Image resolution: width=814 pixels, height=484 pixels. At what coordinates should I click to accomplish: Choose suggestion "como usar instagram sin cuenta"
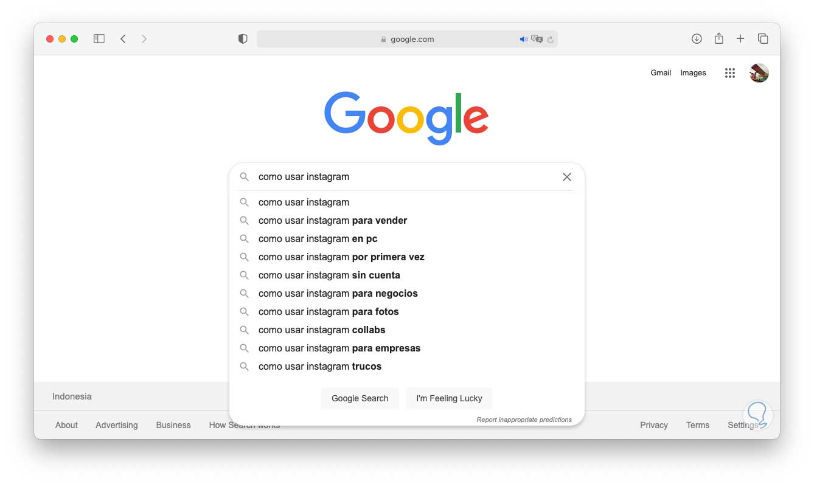(x=329, y=275)
